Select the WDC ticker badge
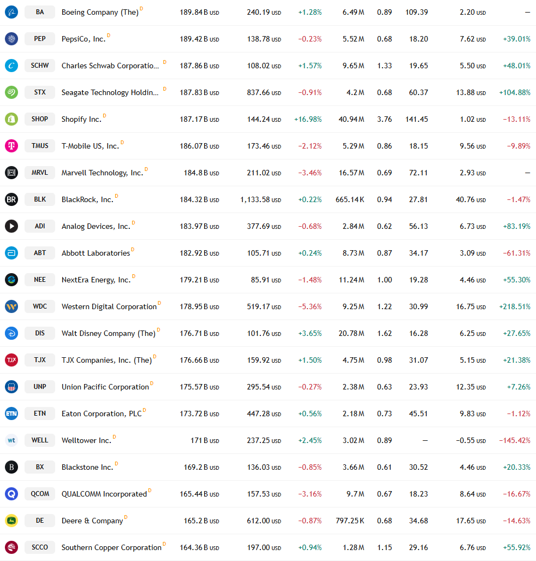536x561 pixels. click(x=40, y=306)
